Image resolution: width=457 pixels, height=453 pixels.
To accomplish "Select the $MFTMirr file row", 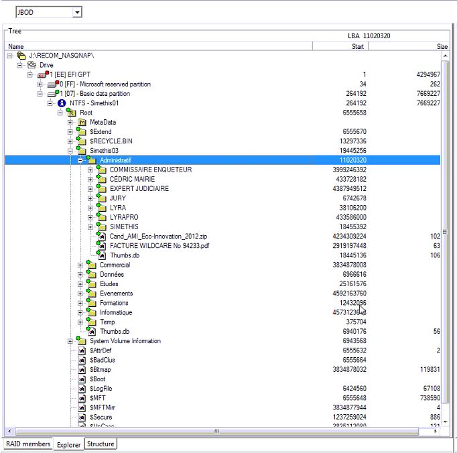I will pos(222,407).
